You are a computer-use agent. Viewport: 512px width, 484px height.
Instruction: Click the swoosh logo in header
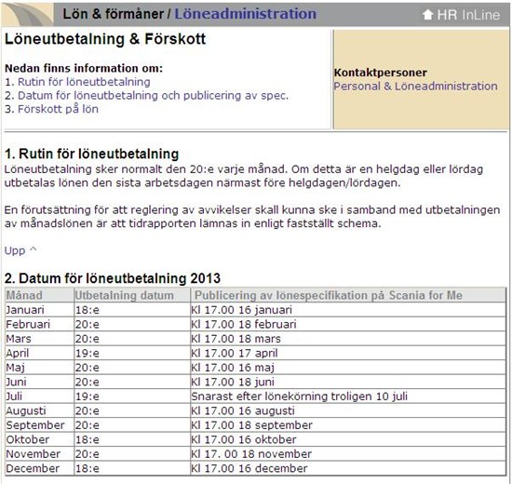coord(27,15)
